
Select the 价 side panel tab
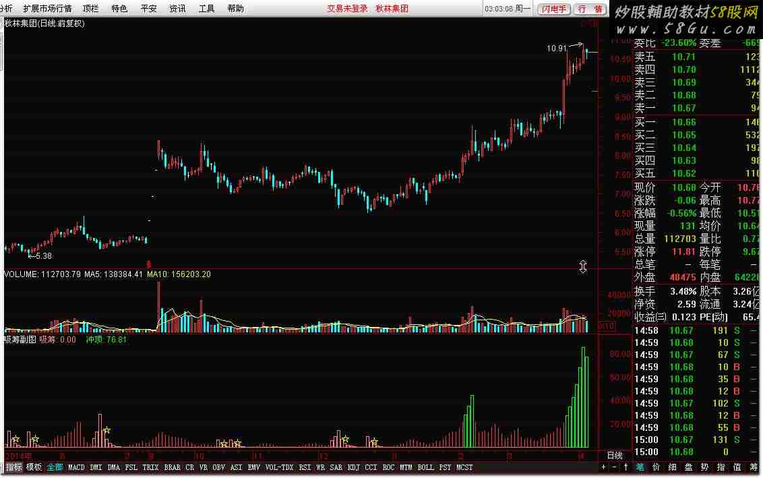click(656, 467)
